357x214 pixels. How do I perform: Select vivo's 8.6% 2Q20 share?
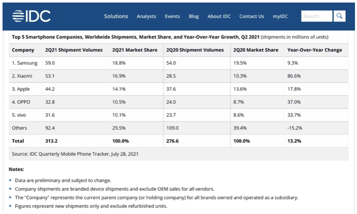tap(239, 115)
